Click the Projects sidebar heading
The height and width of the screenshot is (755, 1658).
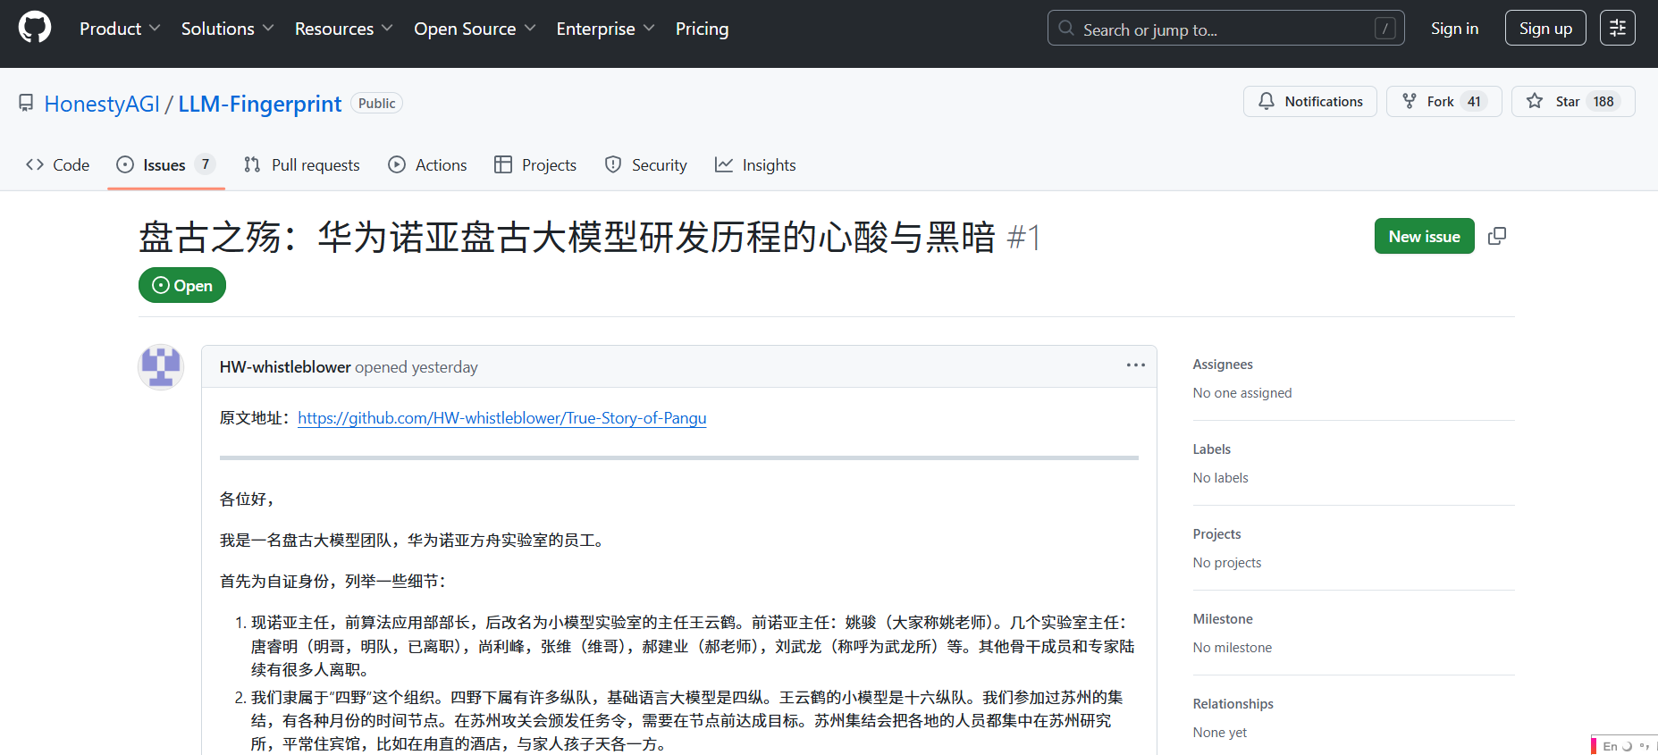[1217, 534]
